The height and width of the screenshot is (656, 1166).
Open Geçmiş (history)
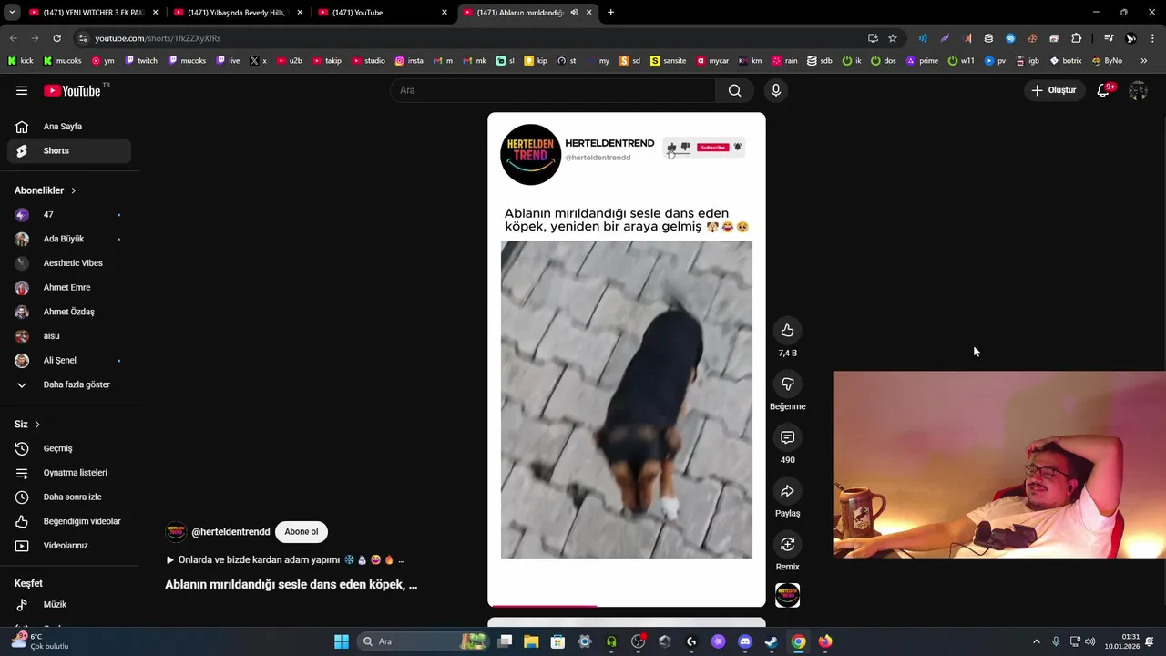pos(69,448)
